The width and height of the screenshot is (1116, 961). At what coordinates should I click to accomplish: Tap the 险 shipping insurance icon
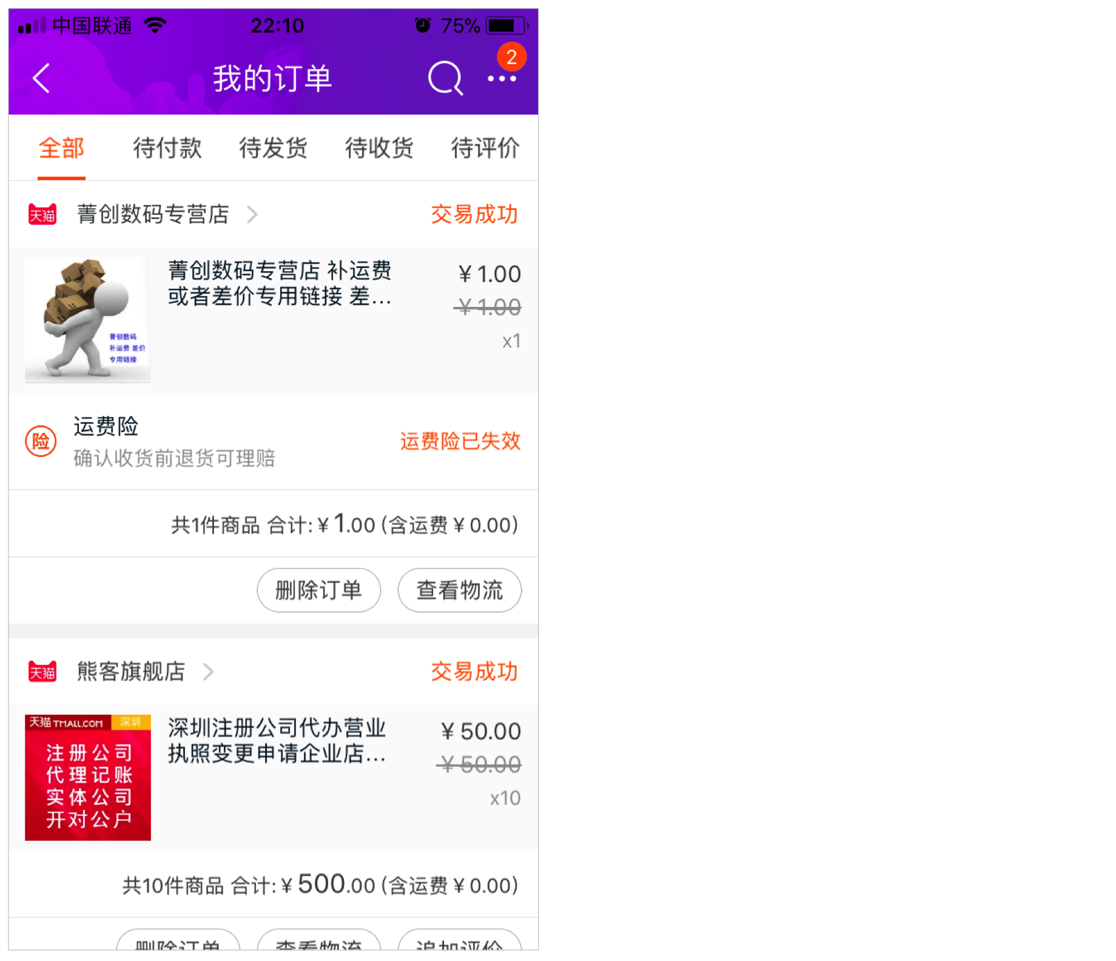[x=41, y=441]
